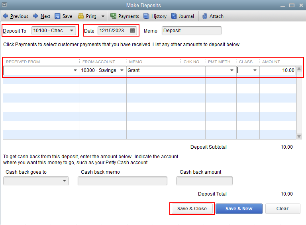Viewport: 306px width, 225px height.
Task: Click the CLASS column header
Action: pos(246,62)
